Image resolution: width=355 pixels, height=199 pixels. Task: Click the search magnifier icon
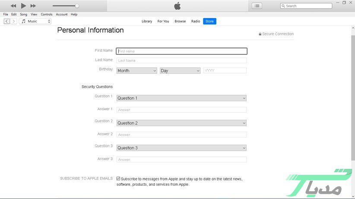283,6
